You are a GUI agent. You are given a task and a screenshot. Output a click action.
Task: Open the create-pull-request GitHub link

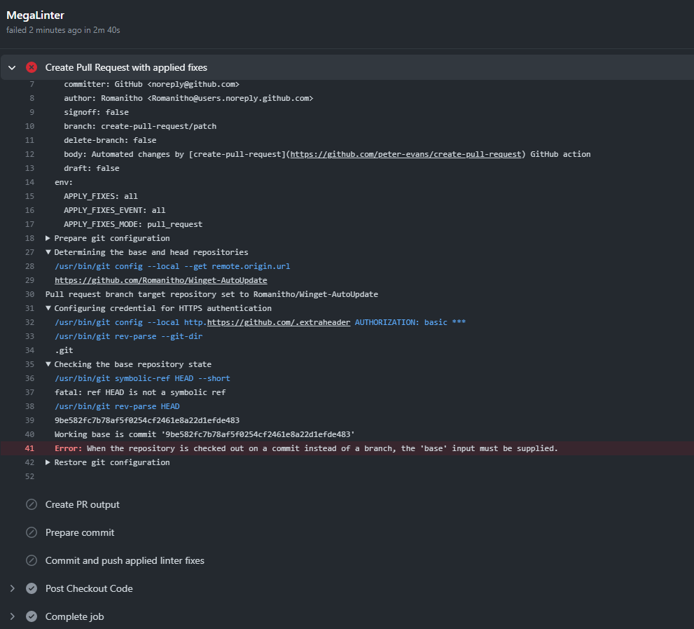click(407, 154)
